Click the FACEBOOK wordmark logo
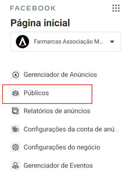The image size is (127, 178). (33, 8)
